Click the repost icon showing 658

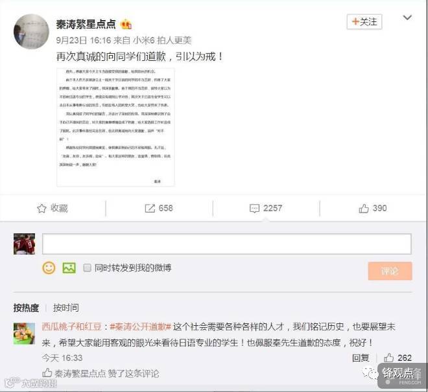click(150, 209)
